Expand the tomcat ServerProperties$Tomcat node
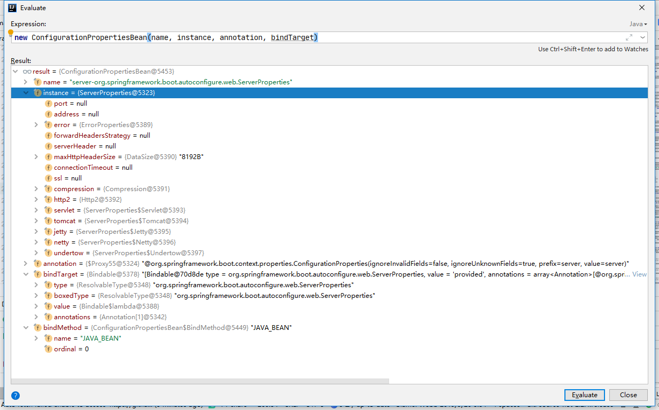Screen dimensions: 659x410 point(36,221)
